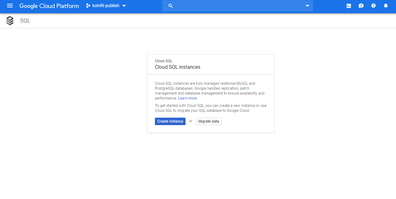
Task: Click the Google Cloud Platform logo text
Action: tap(49, 6)
